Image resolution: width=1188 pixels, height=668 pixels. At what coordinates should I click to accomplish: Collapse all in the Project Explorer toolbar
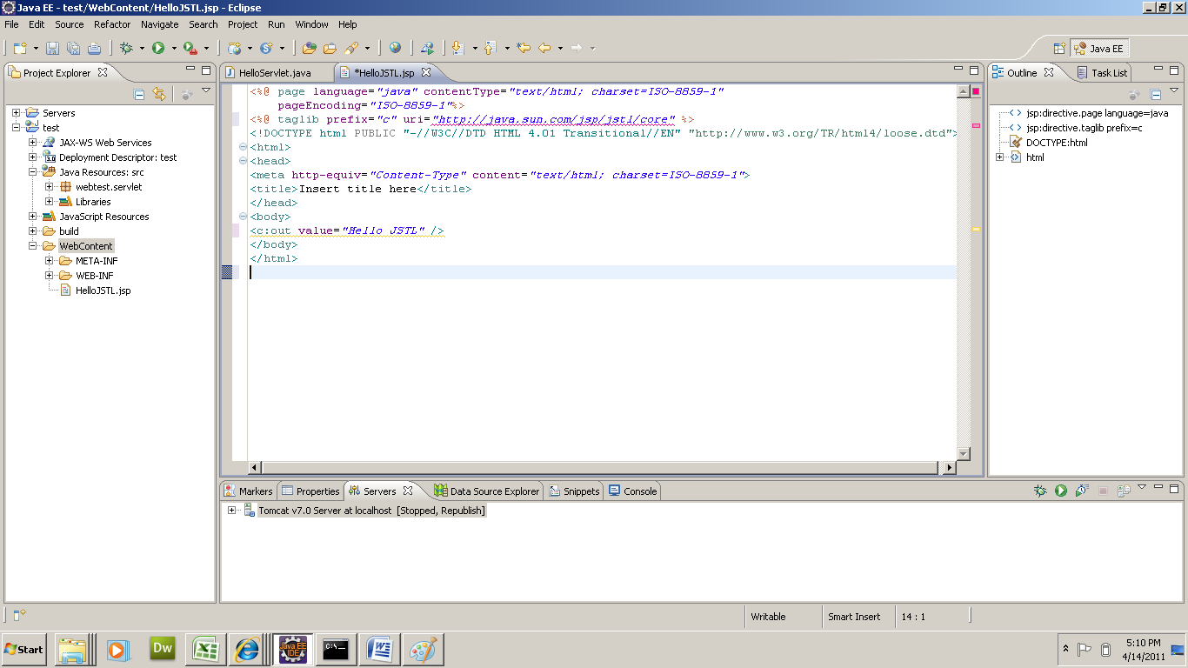click(x=139, y=94)
